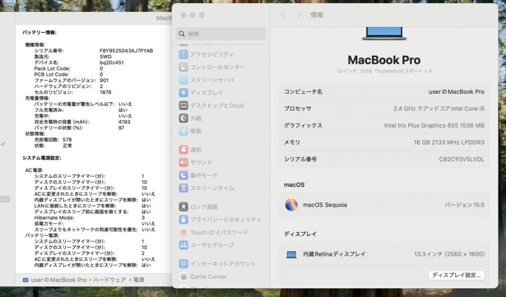Click the magnifier icon in search field
The width and height of the screenshot is (506, 297).
click(182, 34)
